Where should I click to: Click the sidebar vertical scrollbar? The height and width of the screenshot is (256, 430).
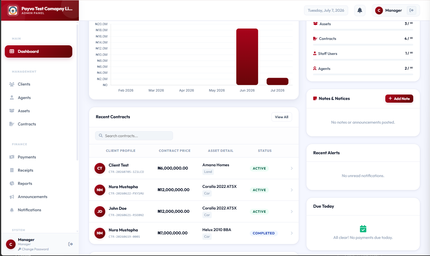coord(77,92)
